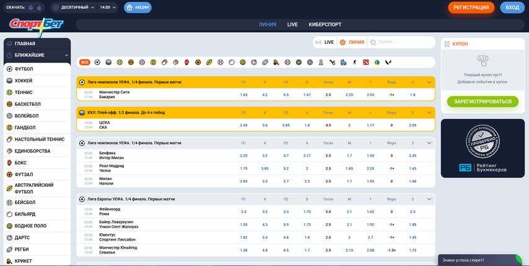Open Футбол in the left sidebar
Image resolution: width=529 pixels, height=266 pixels.
tap(37, 69)
